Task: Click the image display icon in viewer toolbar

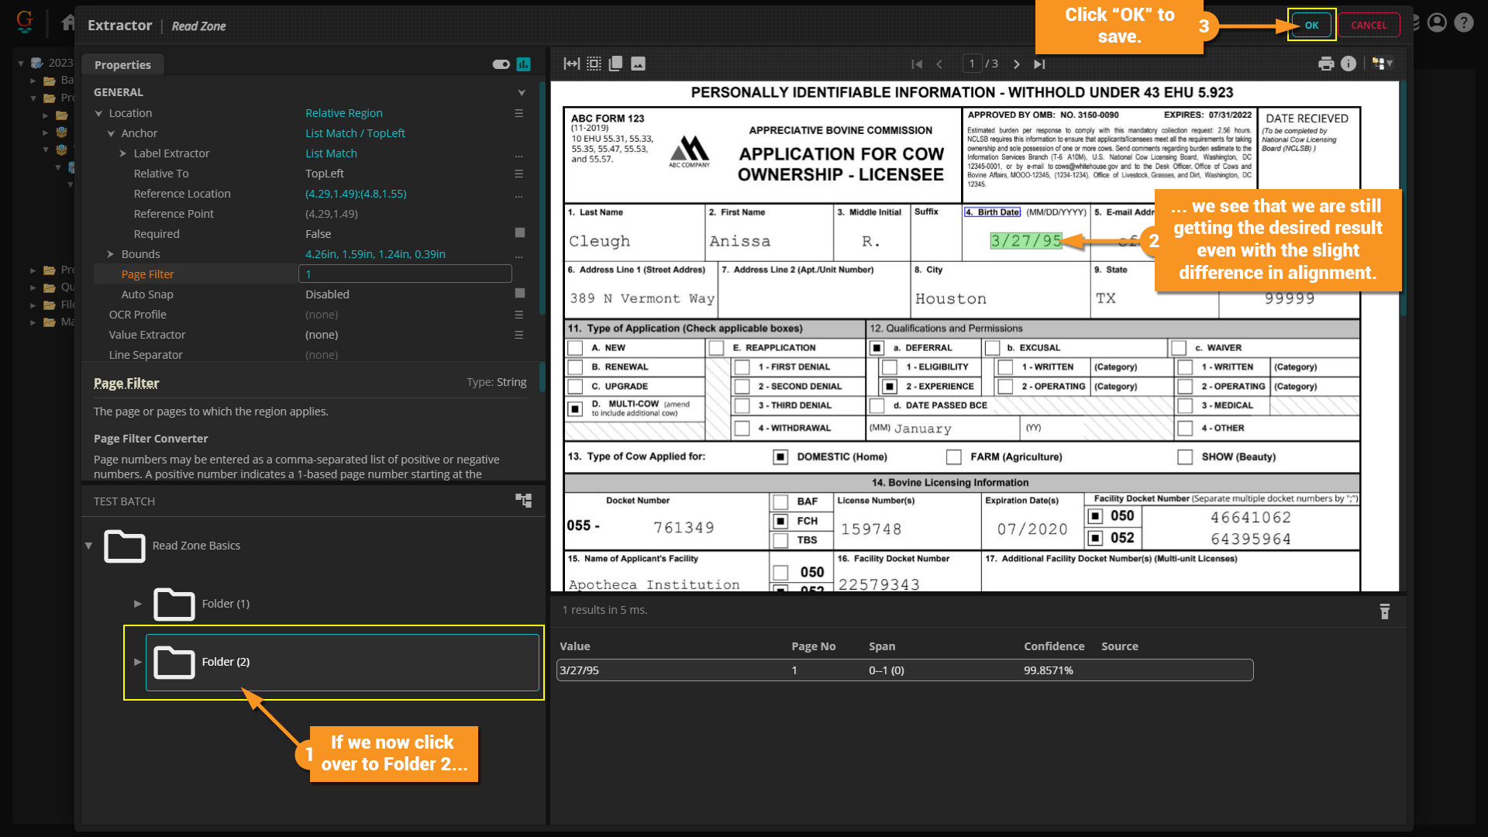Action: pos(638,64)
